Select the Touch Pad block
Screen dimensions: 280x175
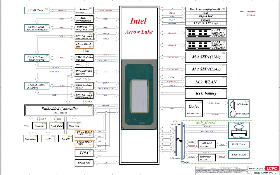tap(84, 163)
